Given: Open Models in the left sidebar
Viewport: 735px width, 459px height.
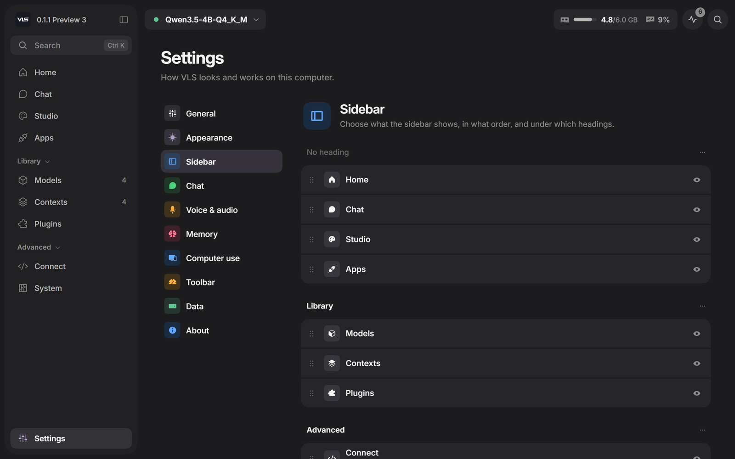Looking at the screenshot, I should pyautogui.click(x=71, y=180).
